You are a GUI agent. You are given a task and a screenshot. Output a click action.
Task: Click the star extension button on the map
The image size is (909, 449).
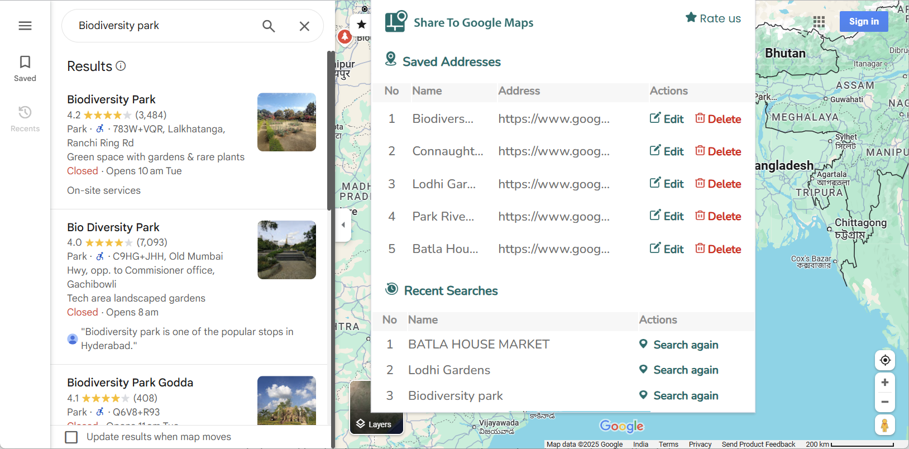click(361, 24)
